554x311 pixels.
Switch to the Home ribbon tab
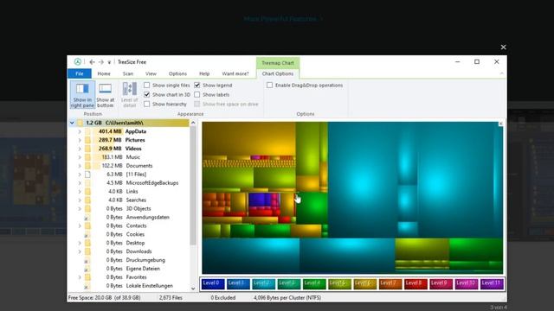click(x=104, y=73)
